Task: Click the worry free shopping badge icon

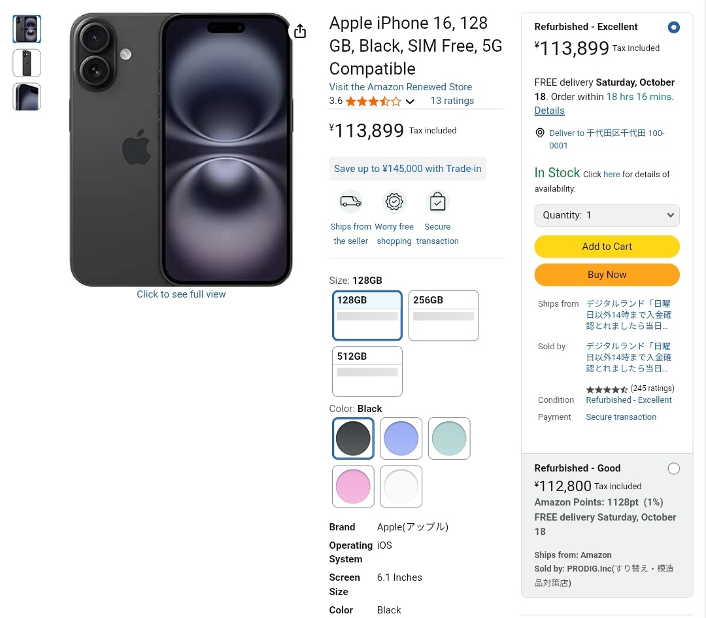Action: (x=394, y=202)
